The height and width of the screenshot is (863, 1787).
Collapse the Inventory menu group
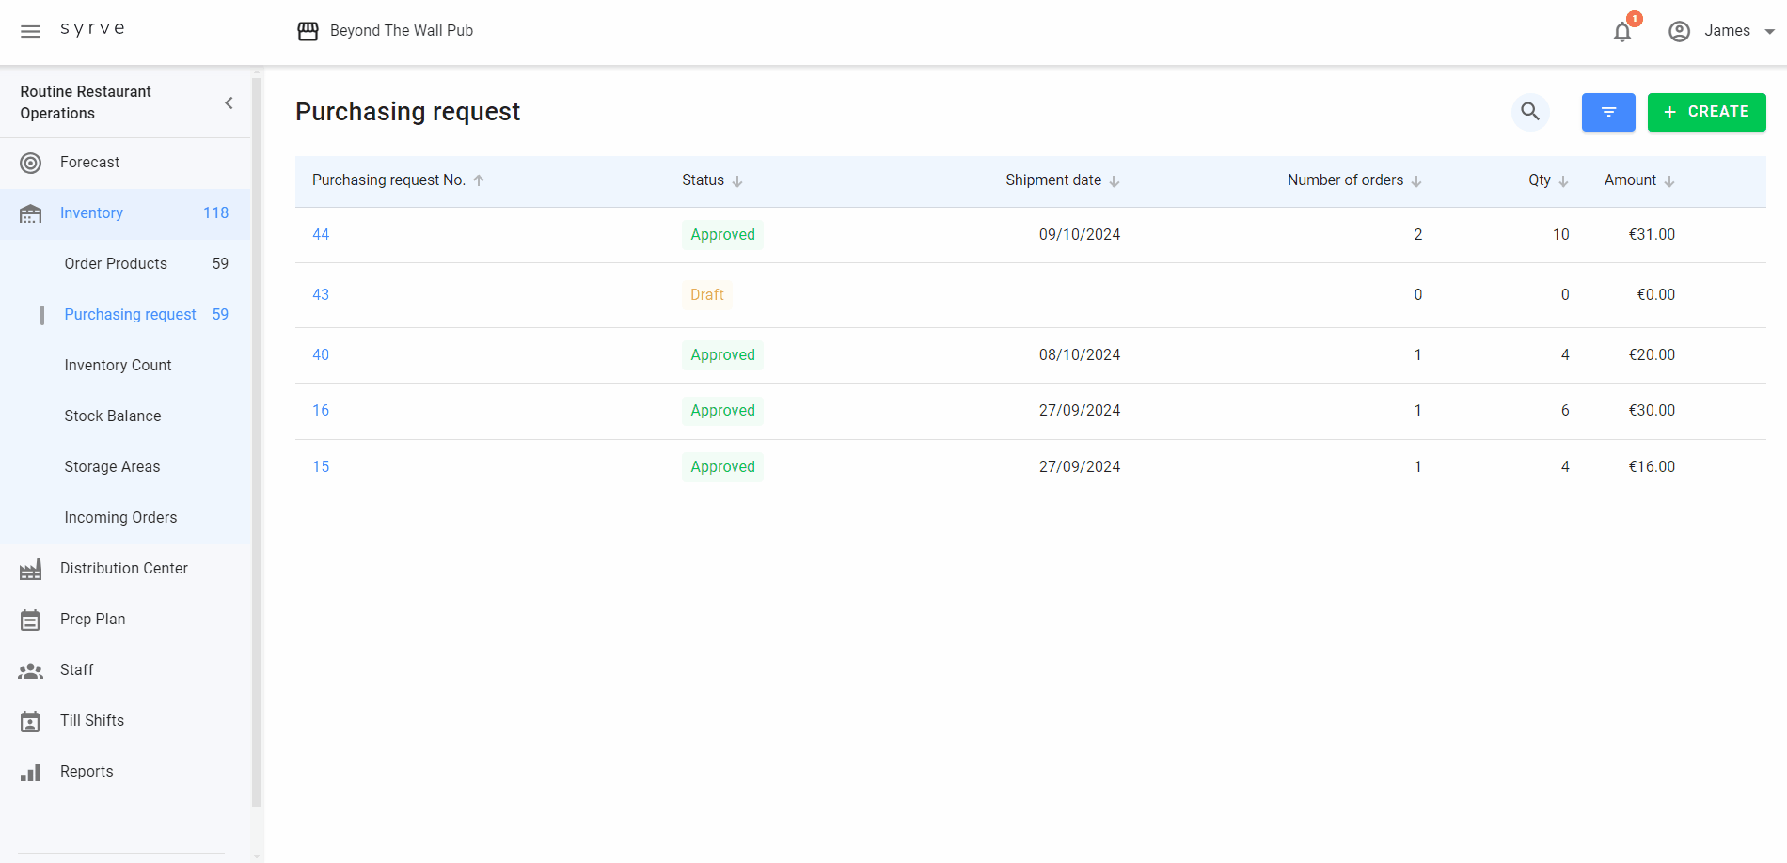pos(91,213)
